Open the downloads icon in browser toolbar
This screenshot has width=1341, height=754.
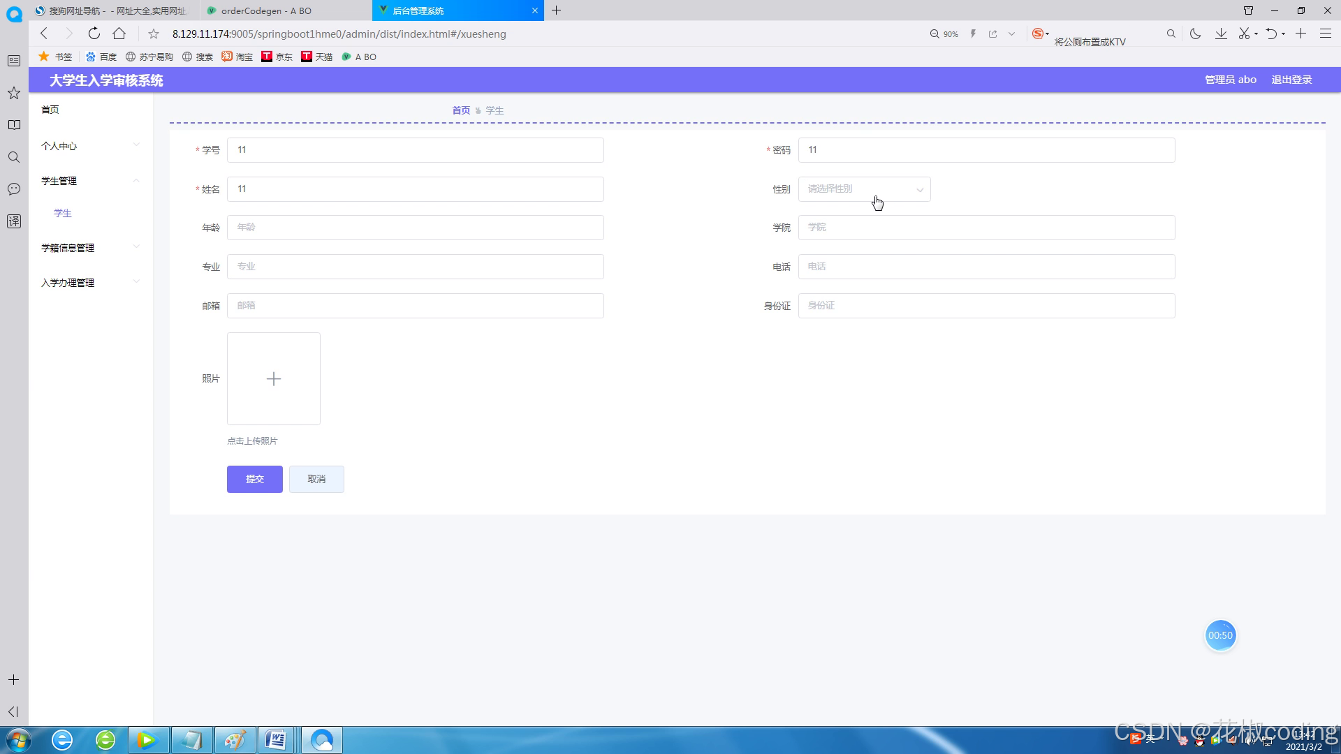[1221, 34]
